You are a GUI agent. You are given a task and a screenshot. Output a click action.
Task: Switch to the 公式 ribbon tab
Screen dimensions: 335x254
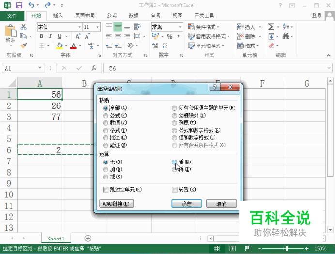click(112, 15)
